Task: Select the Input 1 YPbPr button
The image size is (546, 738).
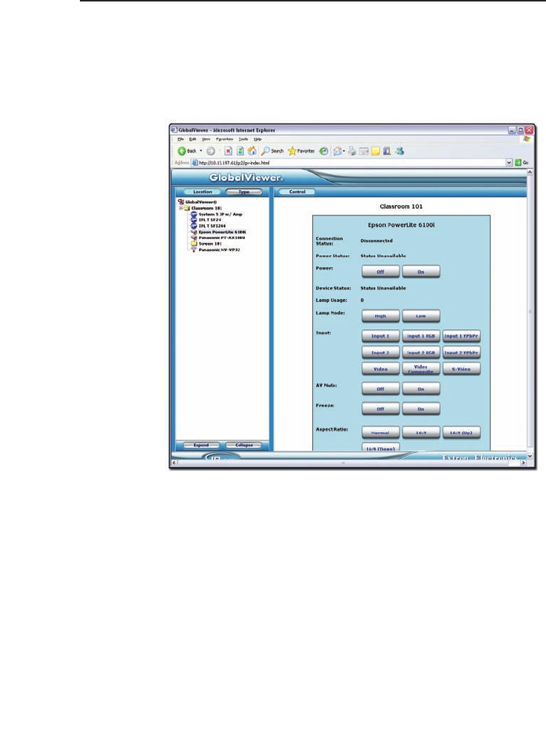Action: tap(462, 336)
